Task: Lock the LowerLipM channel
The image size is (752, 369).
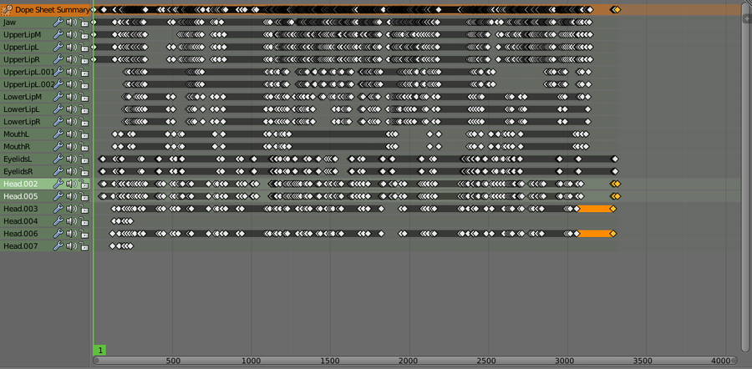Action: (84, 97)
